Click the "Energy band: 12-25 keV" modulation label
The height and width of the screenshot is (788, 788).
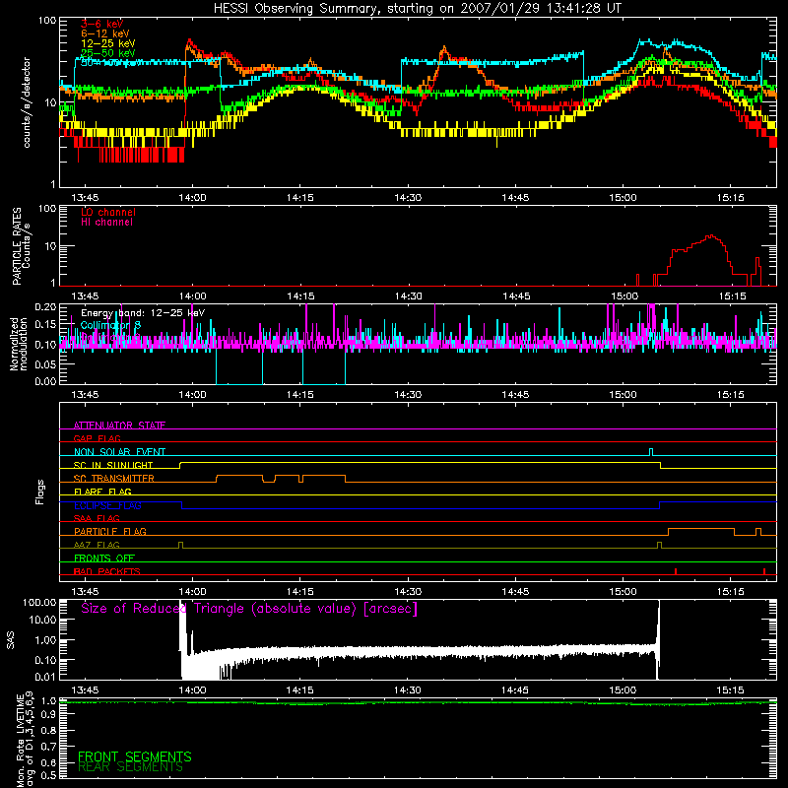143,313
